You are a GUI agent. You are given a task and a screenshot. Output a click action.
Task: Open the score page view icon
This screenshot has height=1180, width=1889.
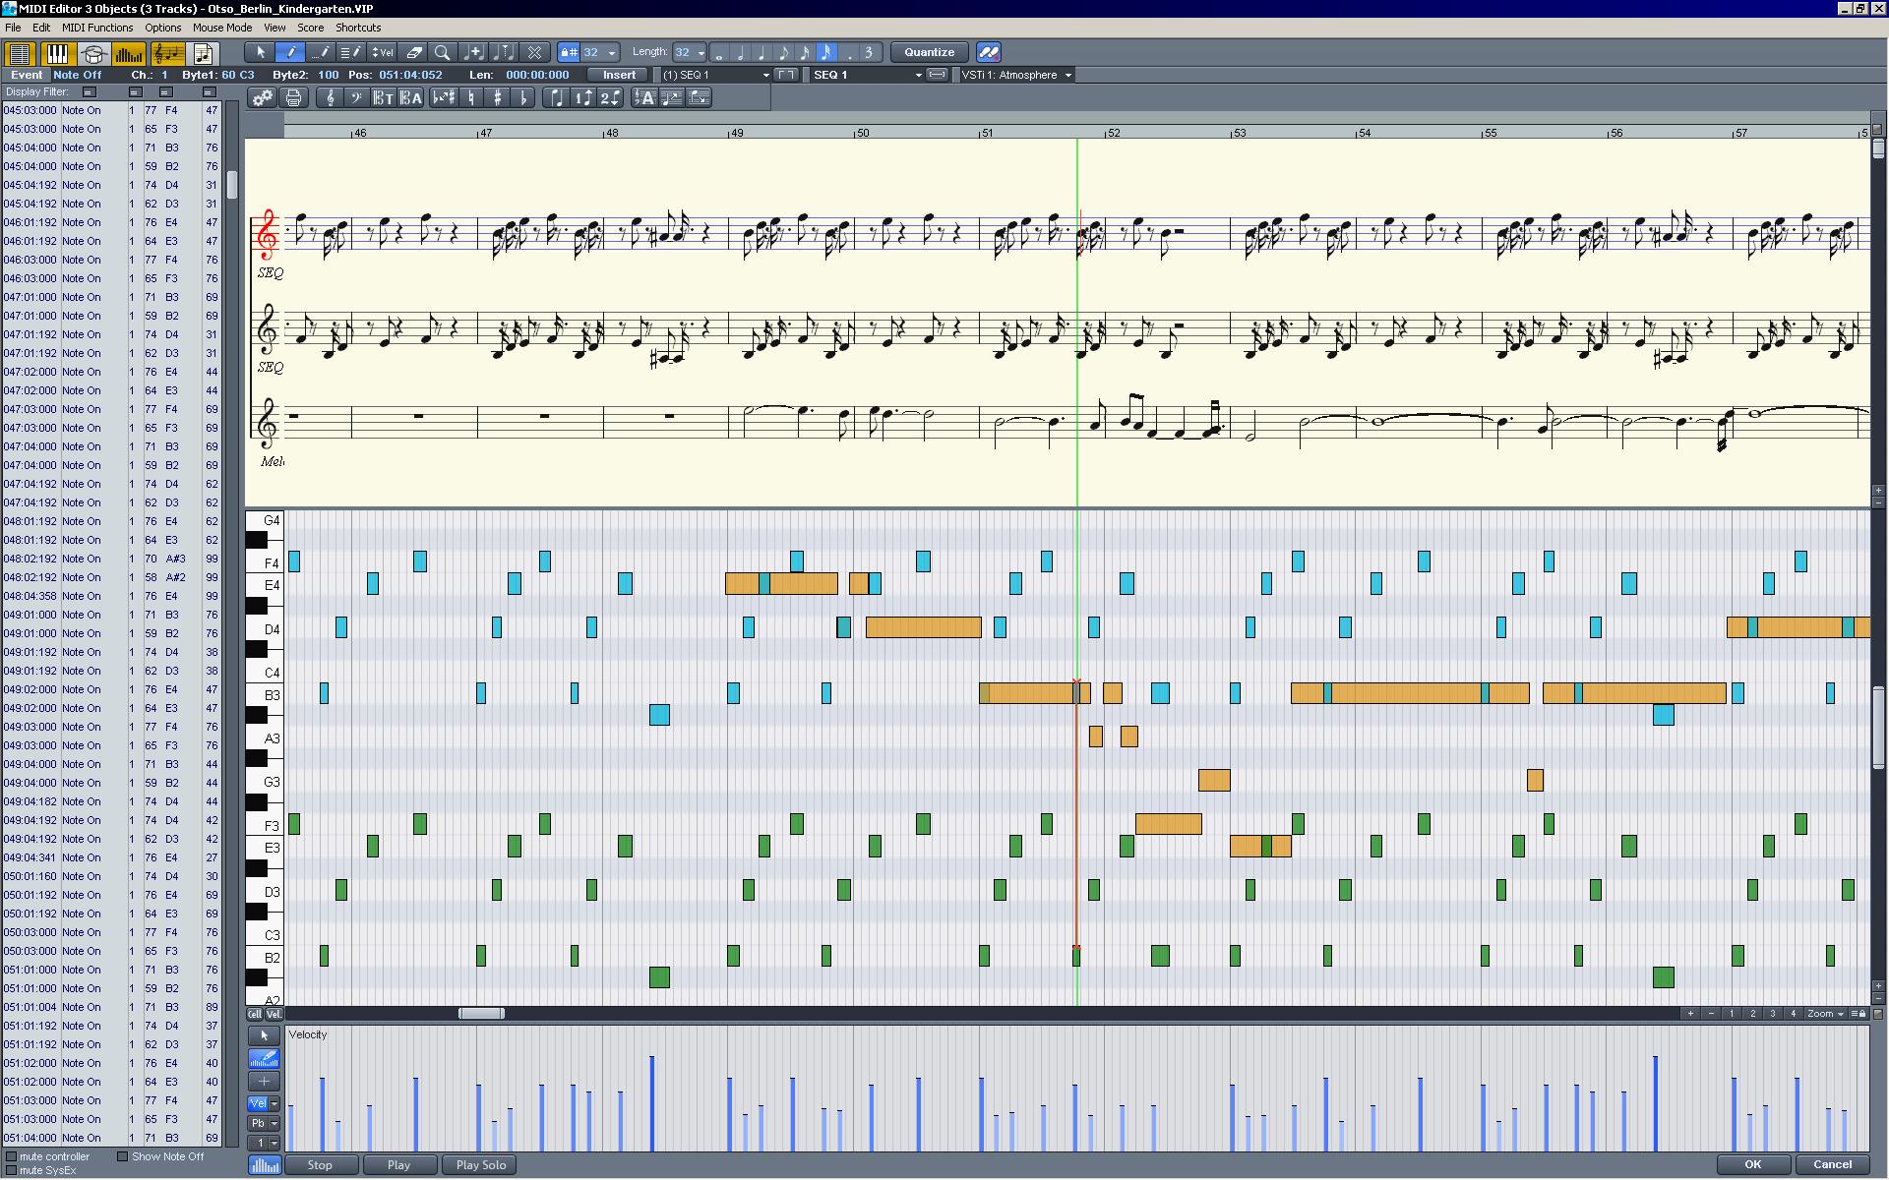coord(203,53)
